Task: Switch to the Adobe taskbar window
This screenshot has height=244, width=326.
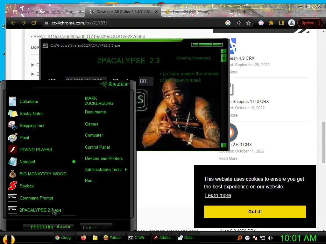Action: click(x=163, y=238)
